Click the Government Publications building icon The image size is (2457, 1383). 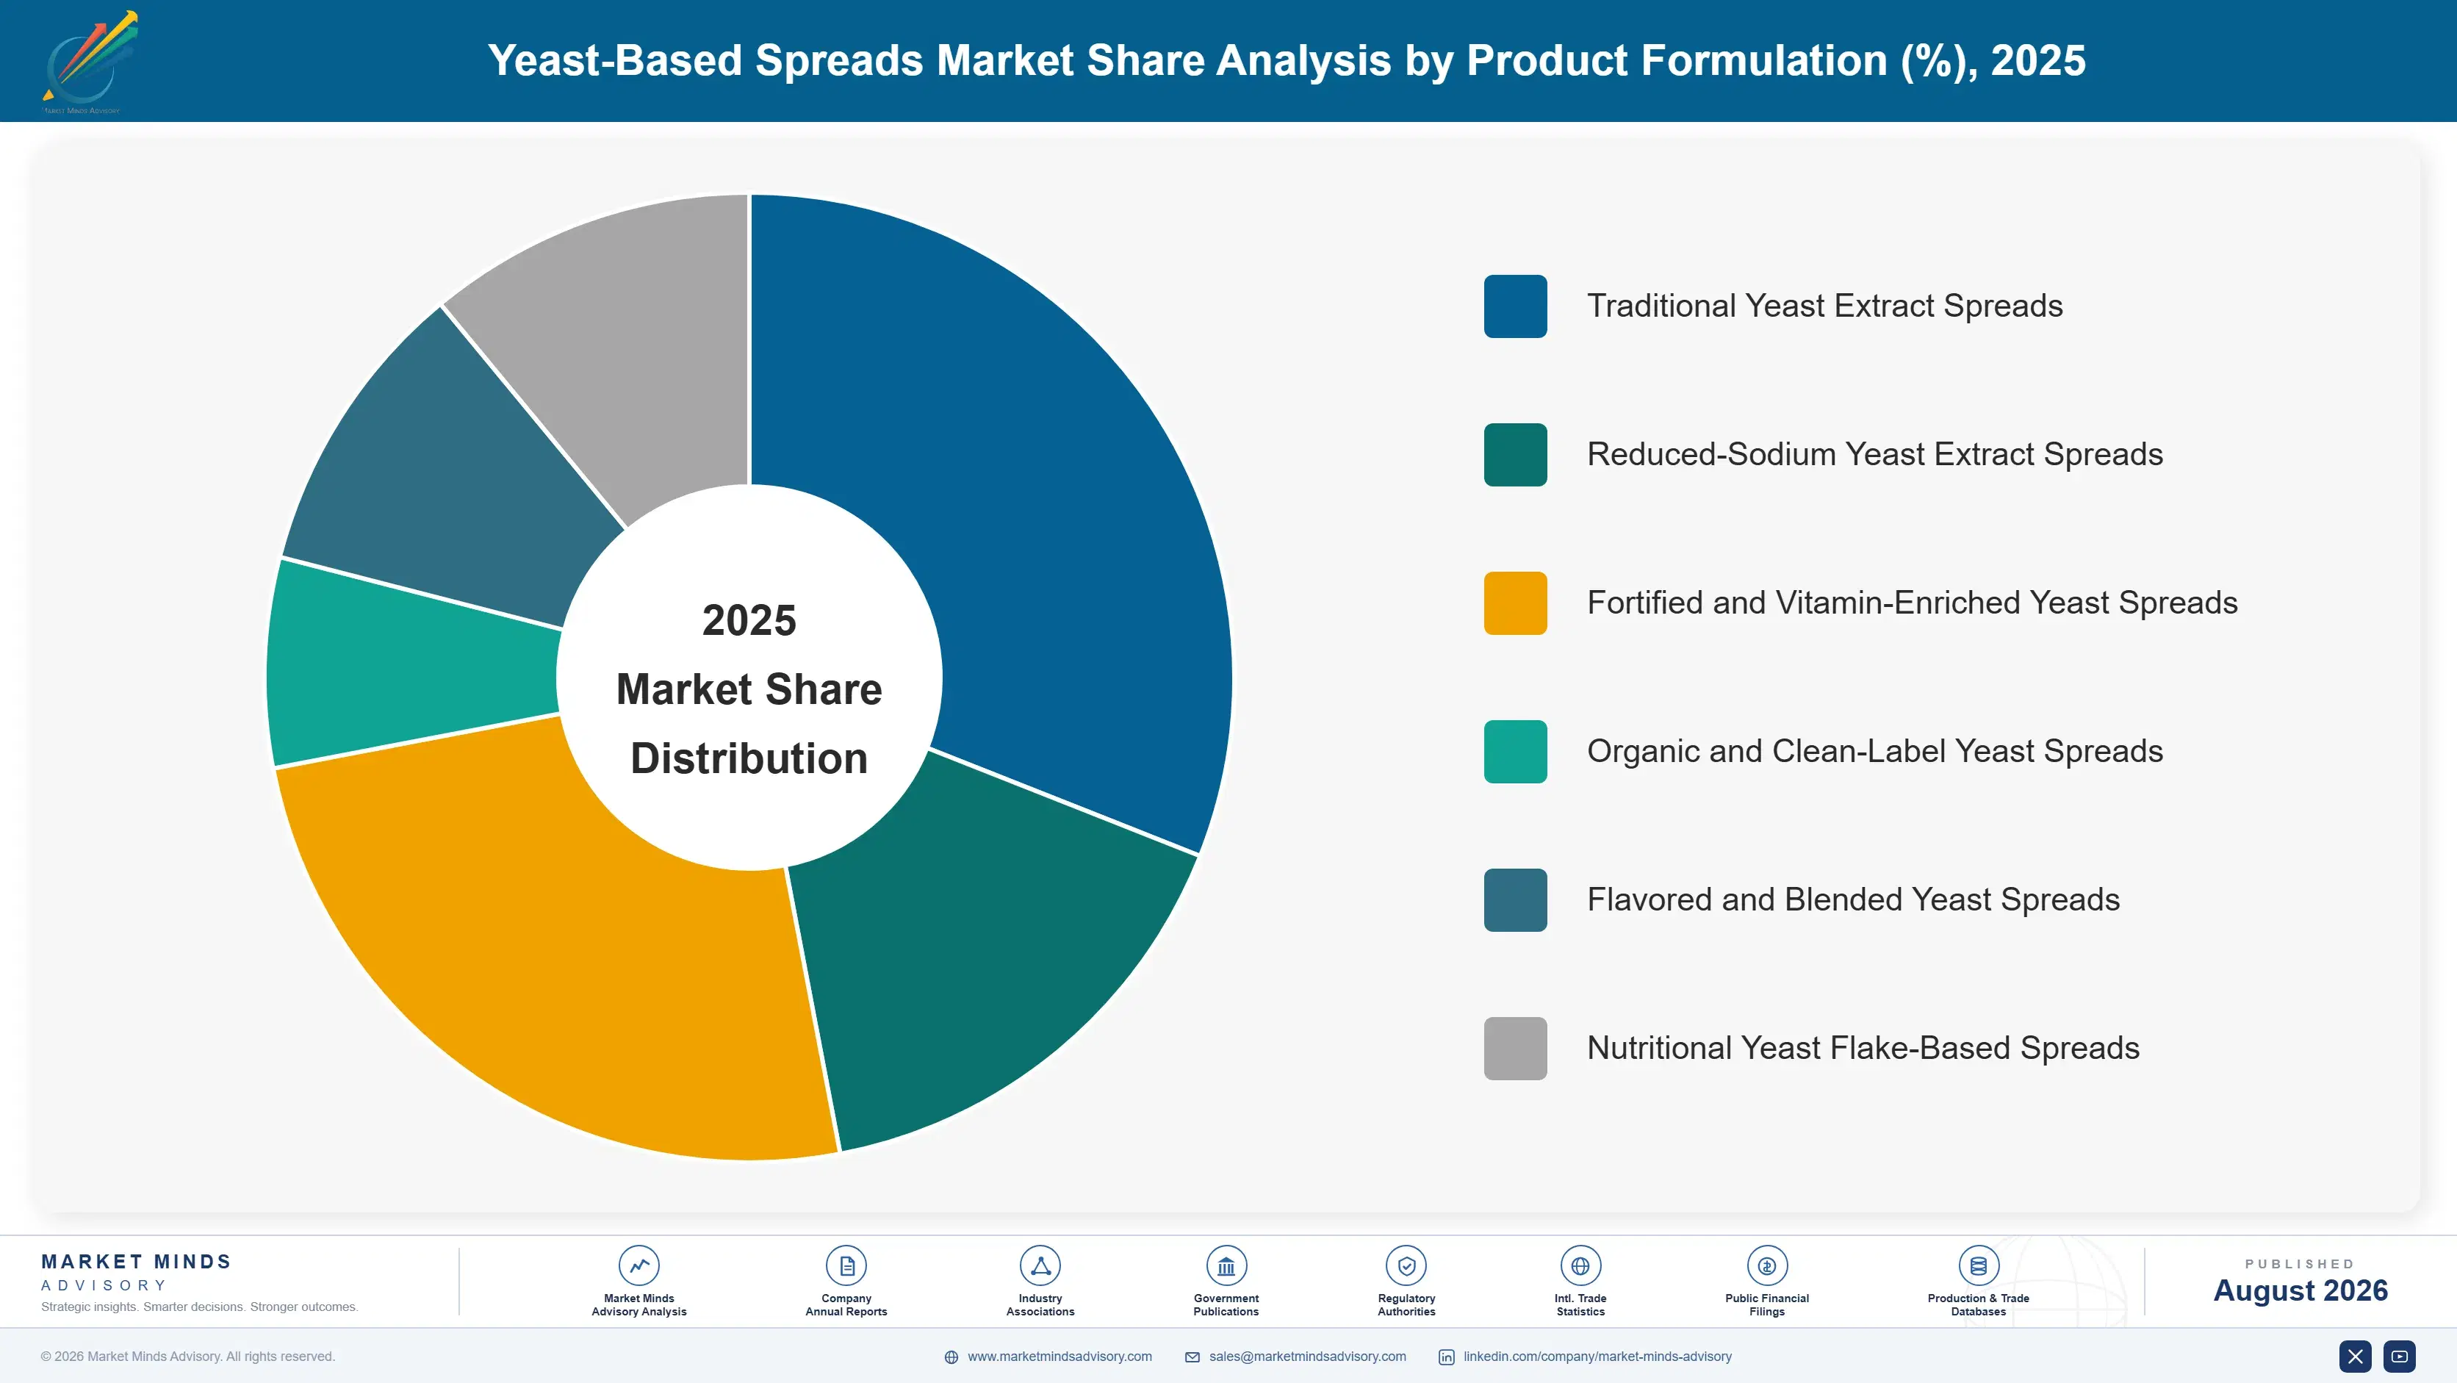(x=1226, y=1265)
